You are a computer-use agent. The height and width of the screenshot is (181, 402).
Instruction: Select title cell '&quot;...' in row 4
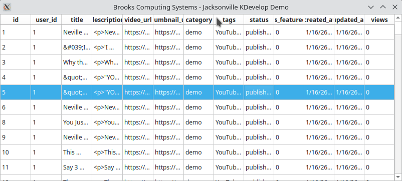pyautogui.click(x=77, y=77)
